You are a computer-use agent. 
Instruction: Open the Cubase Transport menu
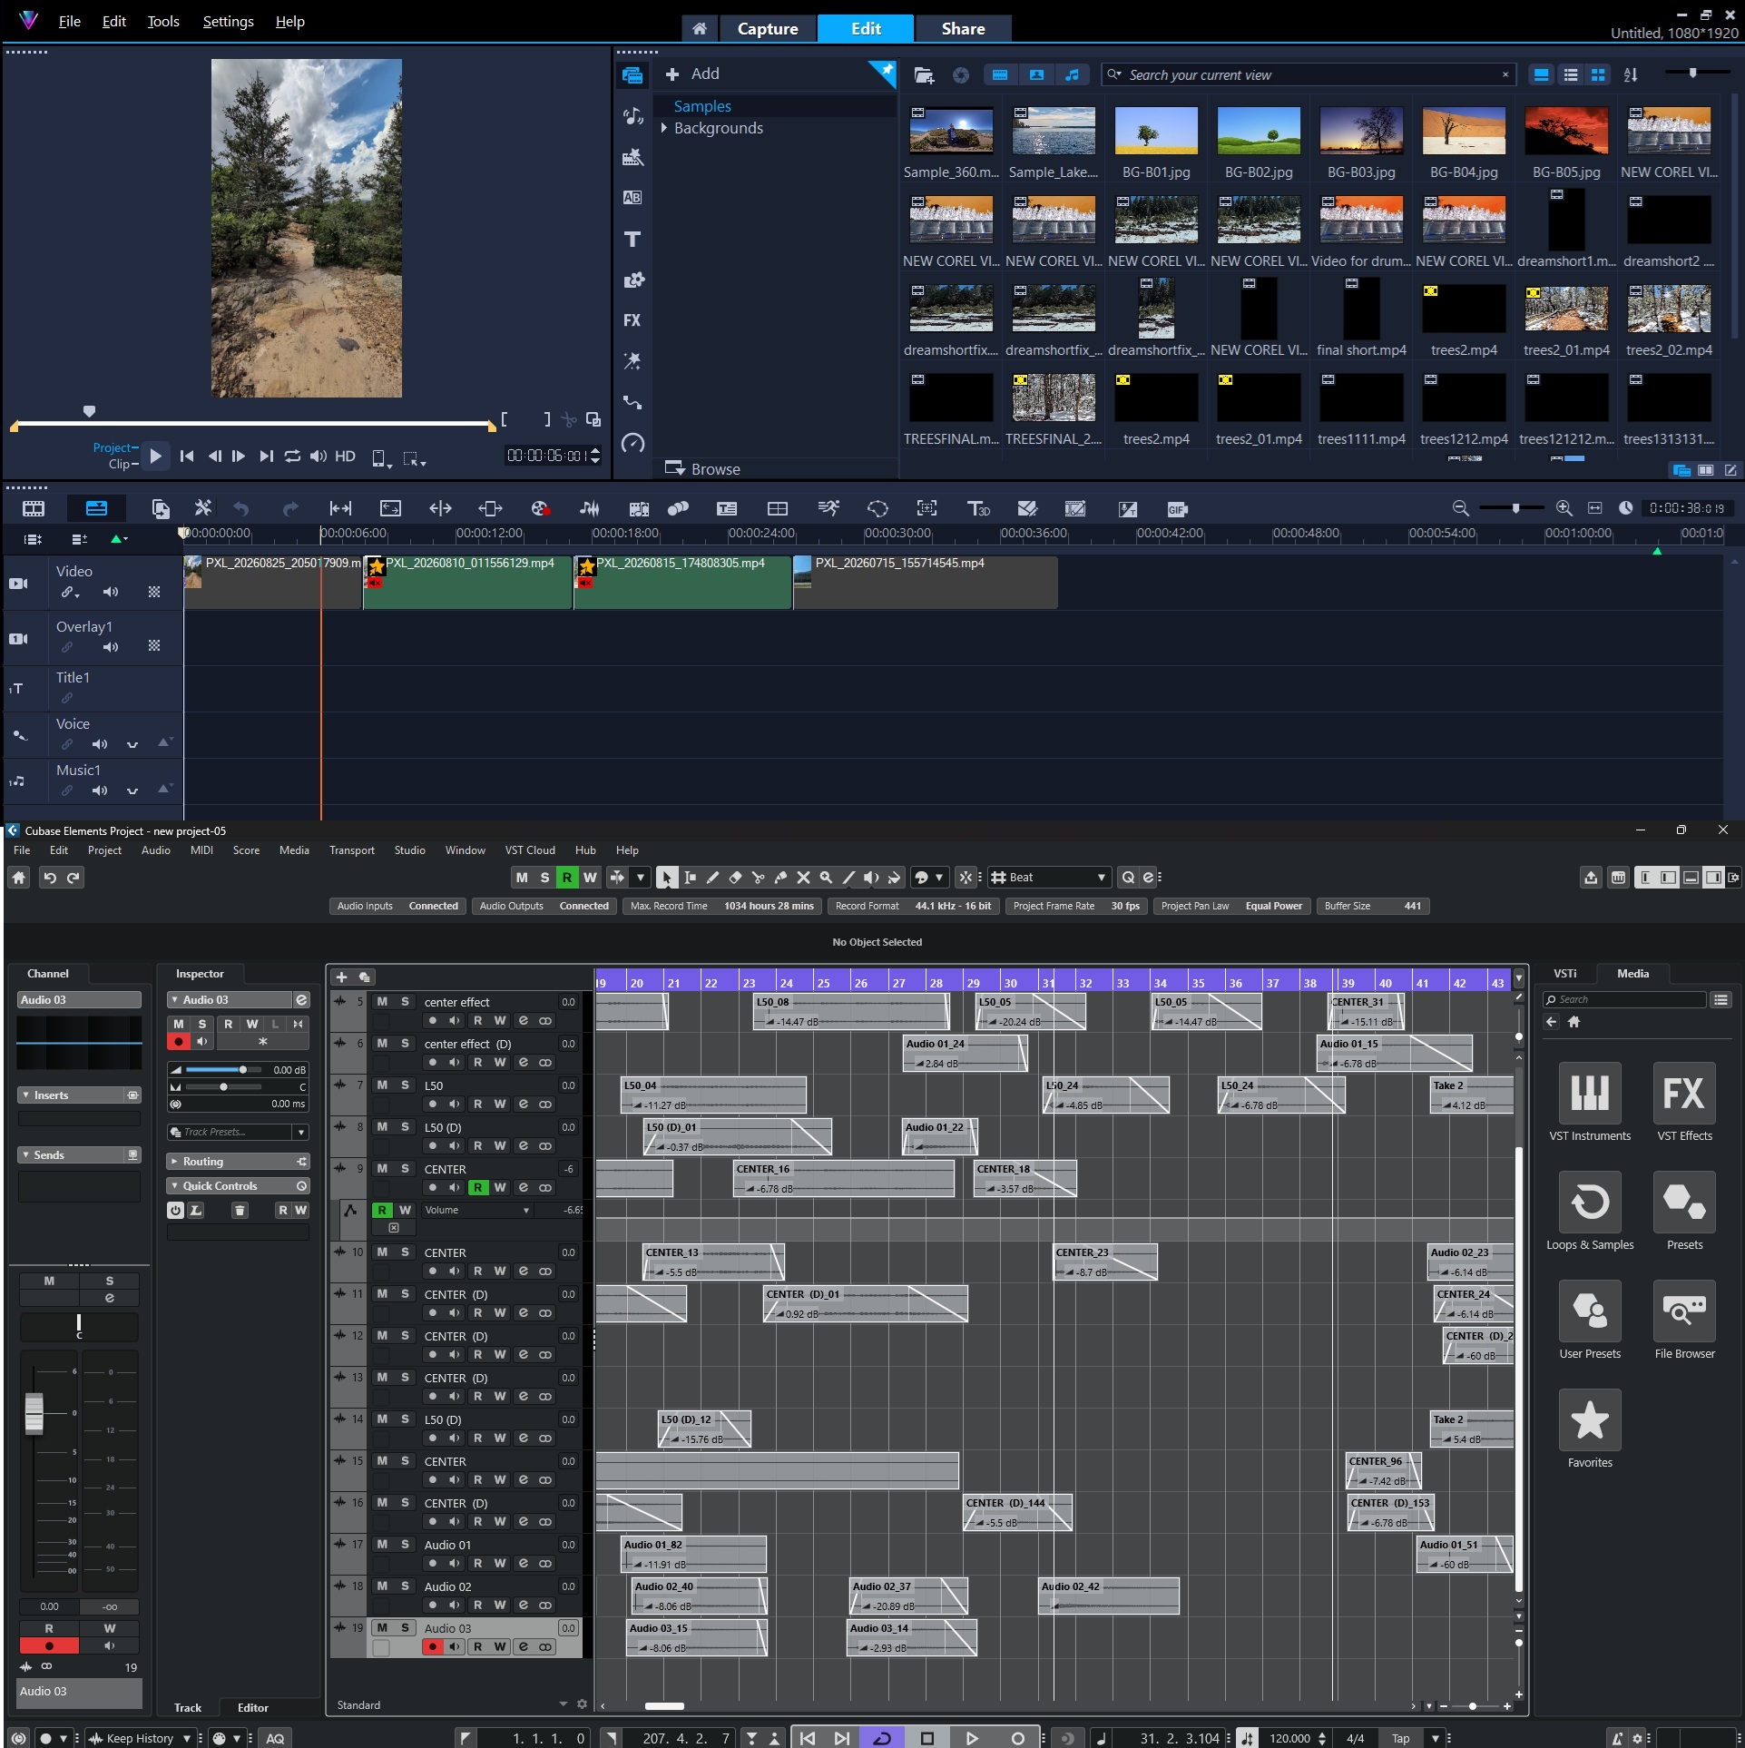351,850
